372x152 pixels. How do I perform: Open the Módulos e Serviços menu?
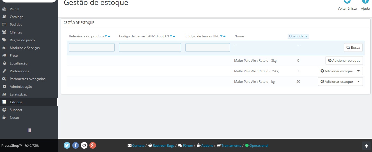(x=25, y=48)
